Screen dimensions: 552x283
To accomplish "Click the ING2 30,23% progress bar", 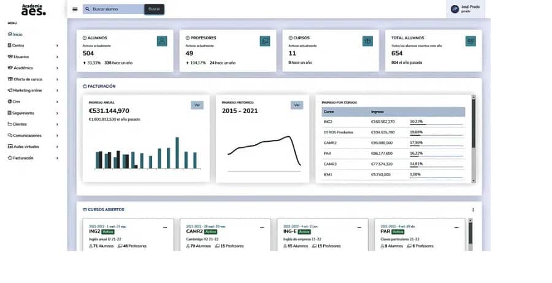I will 436,125.
